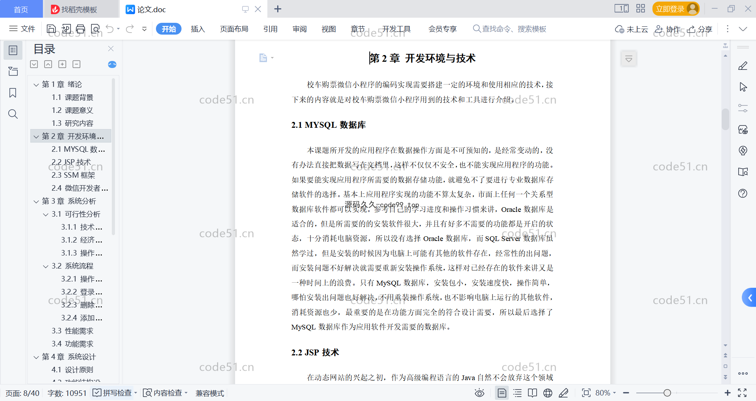The image size is (756, 401).
Task: Open the 文件 menu
Action: 22,29
